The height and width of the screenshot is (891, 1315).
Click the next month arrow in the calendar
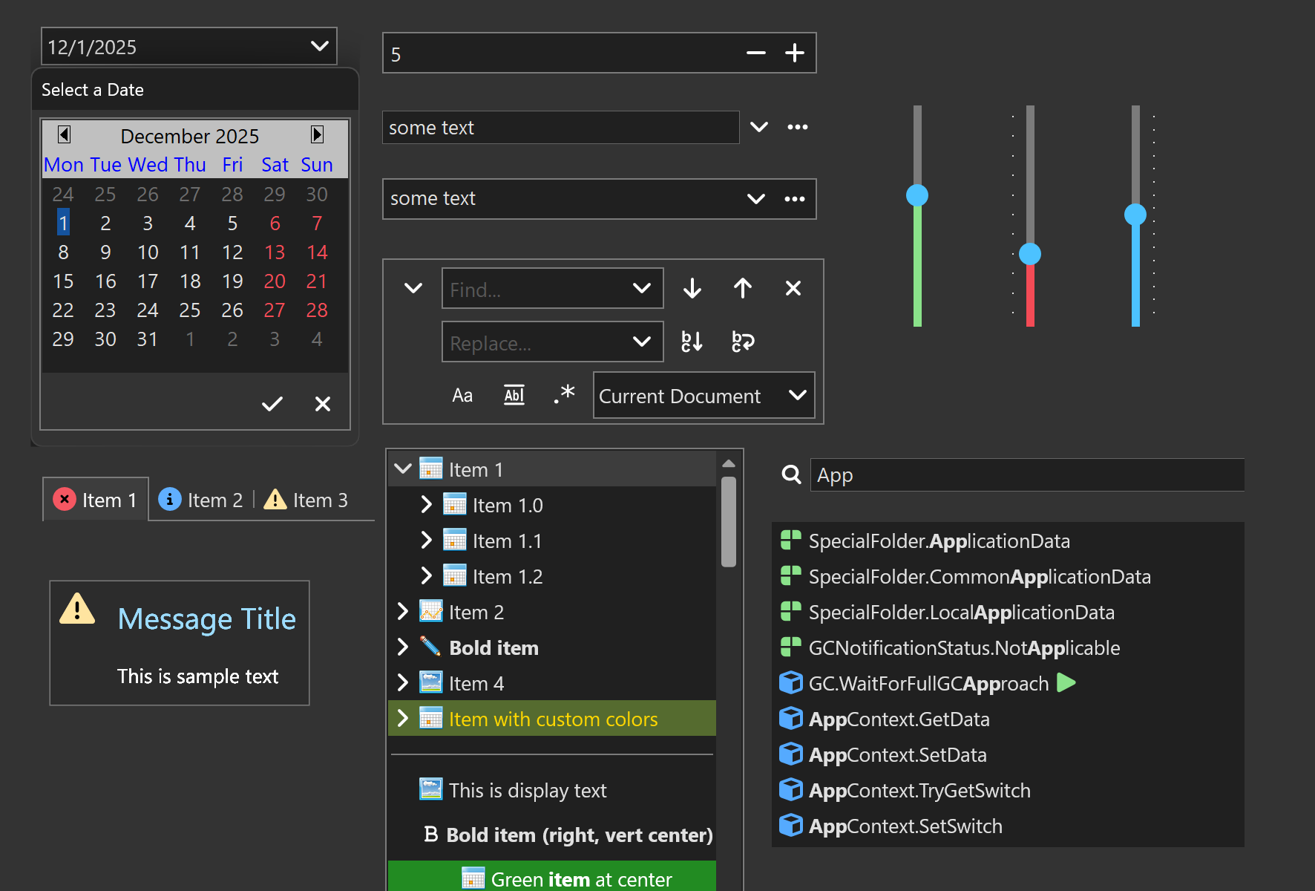pos(318,134)
